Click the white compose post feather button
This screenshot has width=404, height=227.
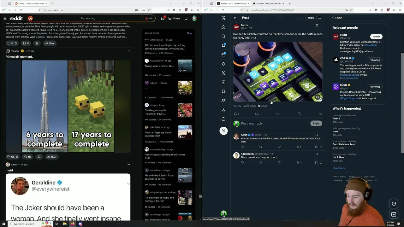tap(223, 131)
